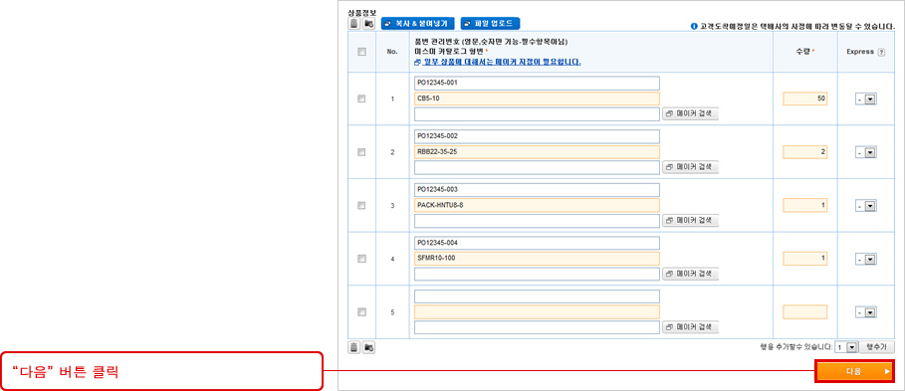The width and height of the screenshot is (905, 391).
Task: Click the PO12345-003 management number field
Action: point(537,190)
